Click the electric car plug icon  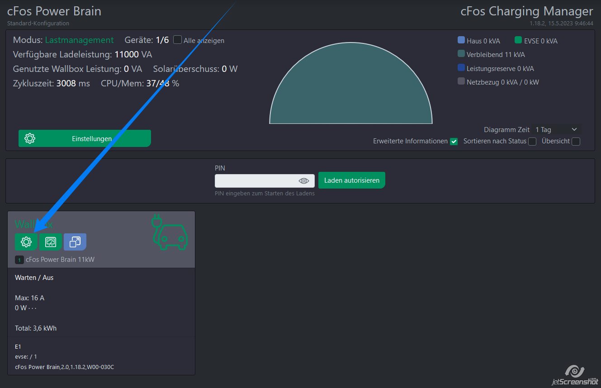click(170, 232)
